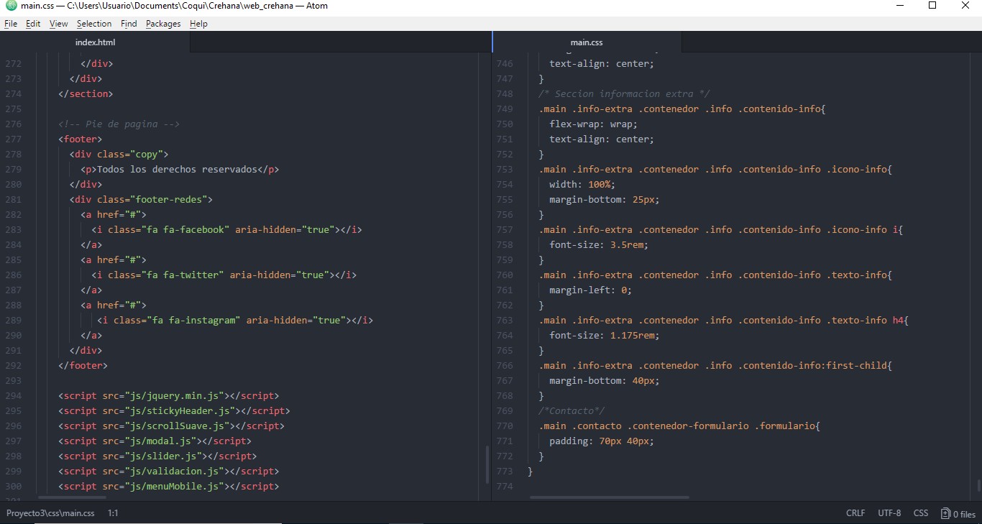Click the closing </footer> tag
982x524 pixels.
(x=83, y=365)
